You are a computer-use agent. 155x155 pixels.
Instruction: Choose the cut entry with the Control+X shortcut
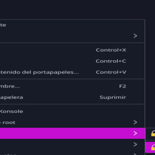[72, 50]
